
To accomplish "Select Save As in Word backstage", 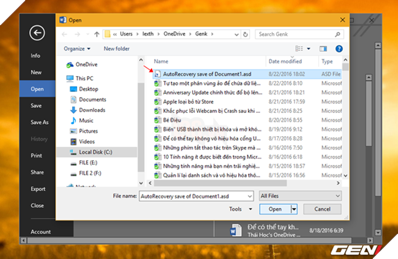I will (39, 122).
